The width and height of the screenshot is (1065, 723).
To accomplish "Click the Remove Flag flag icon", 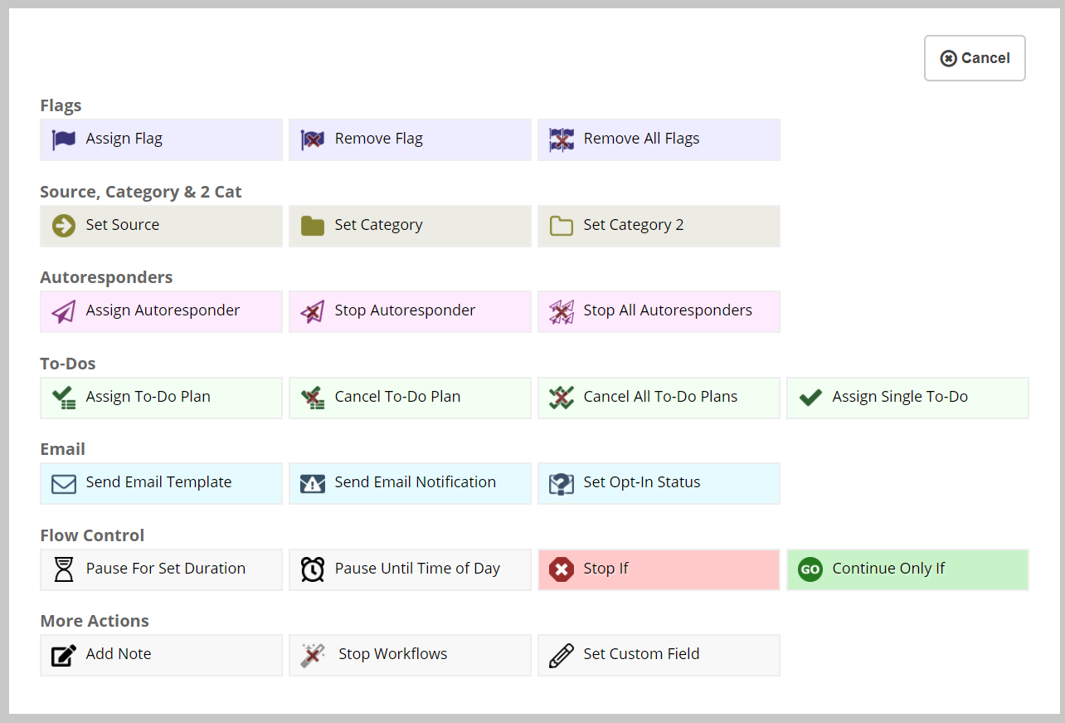I will (311, 139).
